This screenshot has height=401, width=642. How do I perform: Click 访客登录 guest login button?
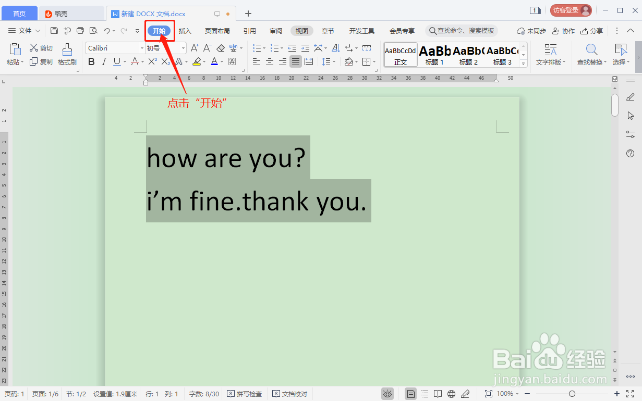click(571, 10)
